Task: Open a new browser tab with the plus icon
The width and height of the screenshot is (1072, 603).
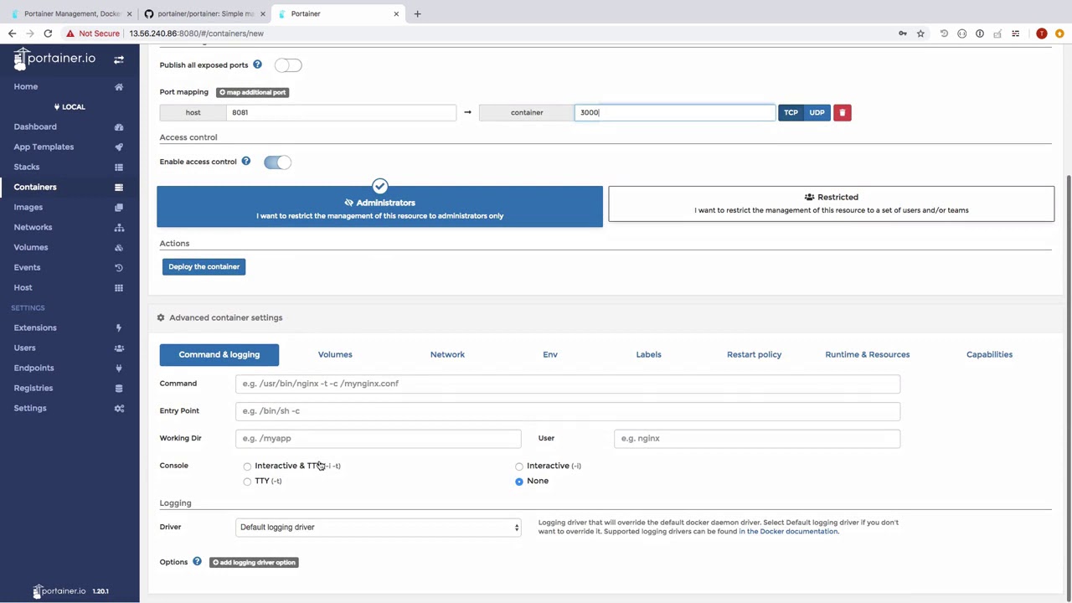Action: [417, 13]
